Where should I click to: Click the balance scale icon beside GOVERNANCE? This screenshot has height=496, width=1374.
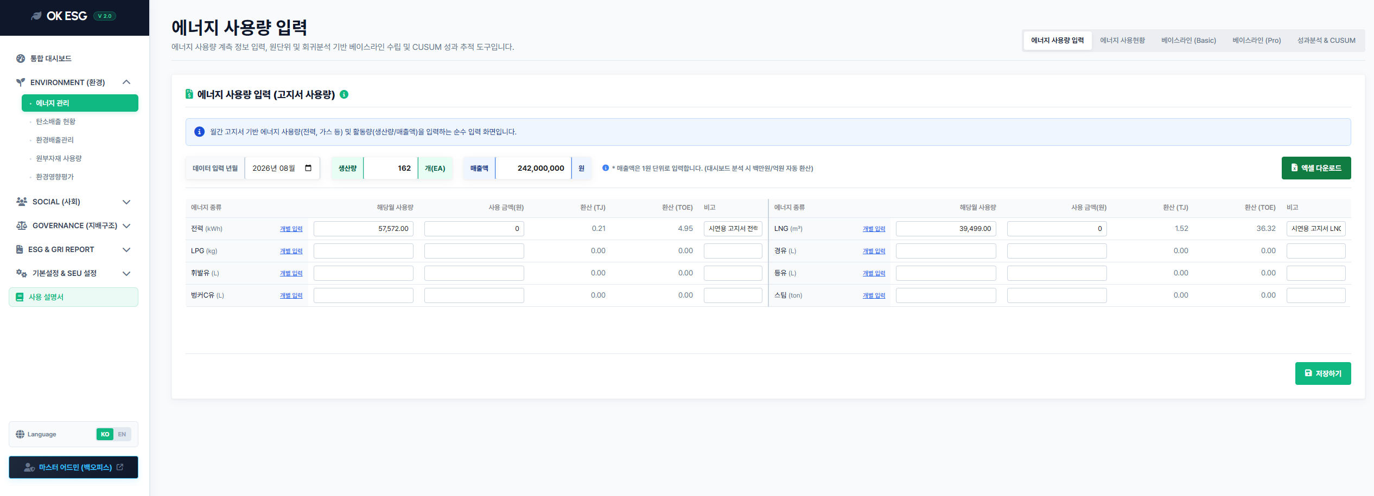point(22,226)
